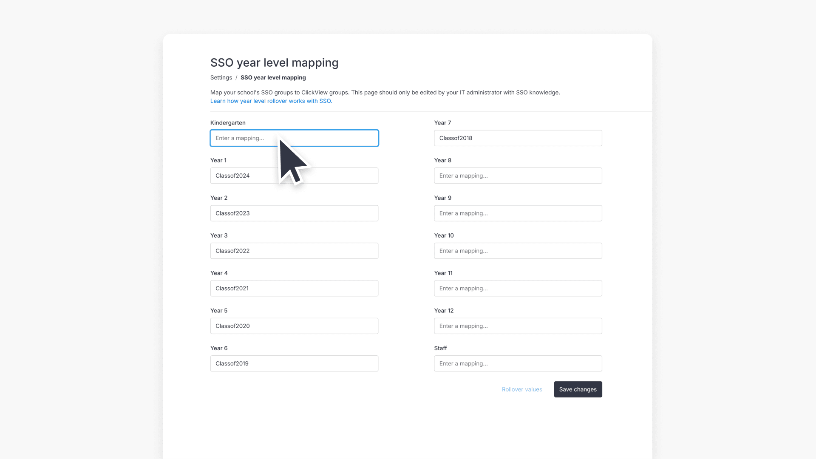Click the Year 10 mapping input
The image size is (816, 459).
pyautogui.click(x=518, y=251)
